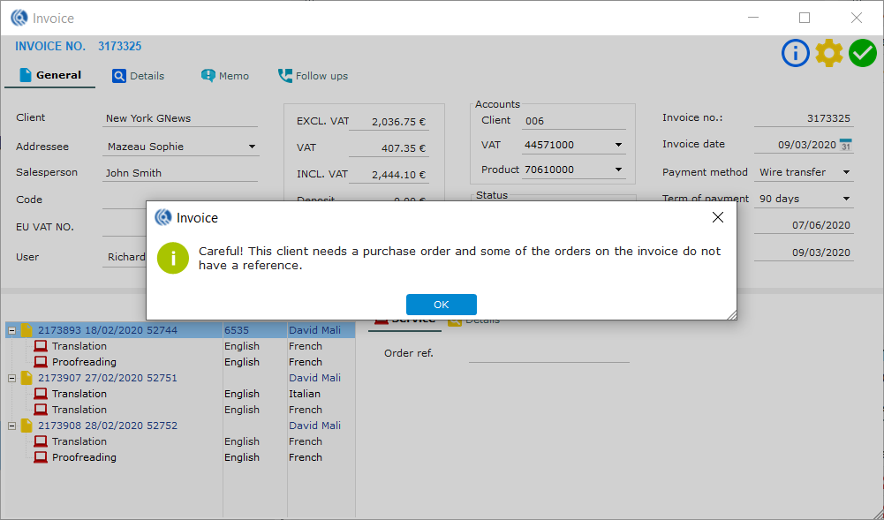The width and height of the screenshot is (884, 520).
Task: Open the Addressee dropdown
Action: pyautogui.click(x=251, y=147)
